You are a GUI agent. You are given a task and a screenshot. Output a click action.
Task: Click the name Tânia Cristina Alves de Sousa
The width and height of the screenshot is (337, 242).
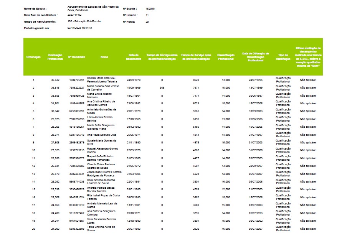tap(102, 229)
